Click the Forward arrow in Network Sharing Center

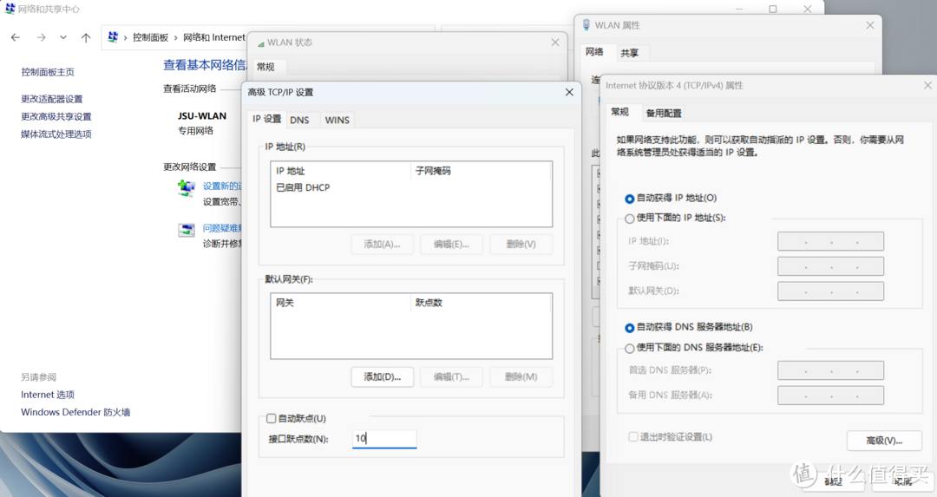pyautogui.click(x=42, y=37)
